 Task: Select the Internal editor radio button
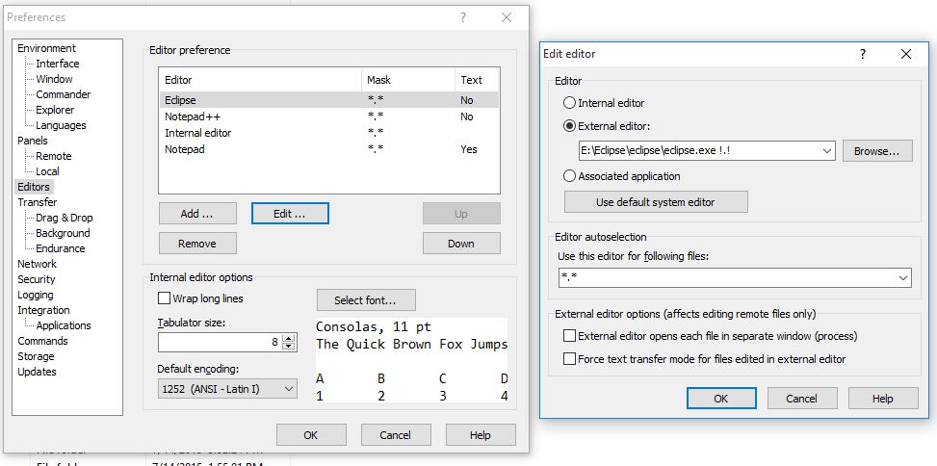click(570, 103)
